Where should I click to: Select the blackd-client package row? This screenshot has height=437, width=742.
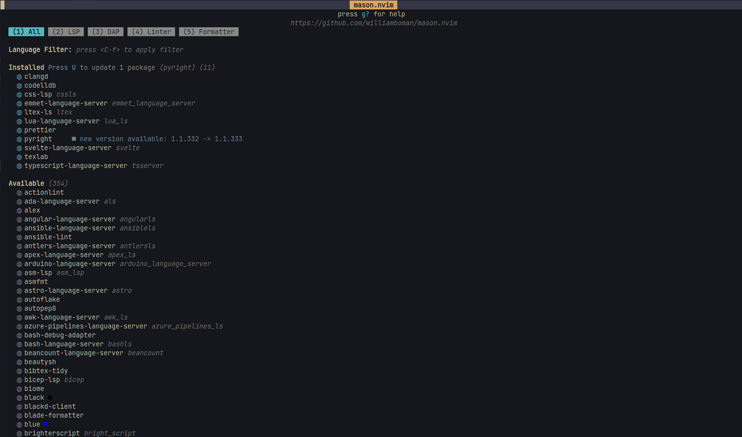(46, 406)
